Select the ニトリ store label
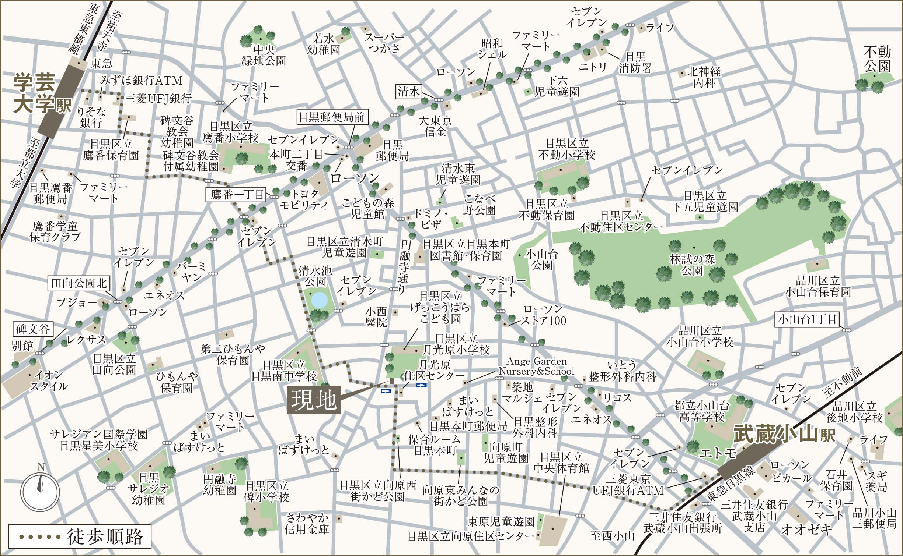Image resolution: width=903 pixels, height=556 pixels. tap(593, 66)
